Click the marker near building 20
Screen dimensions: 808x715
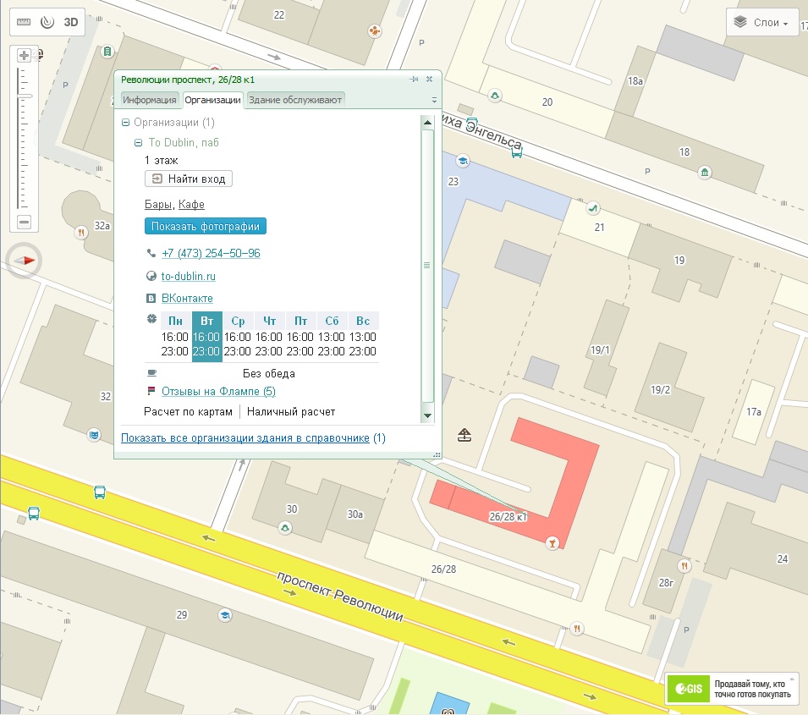click(x=495, y=96)
